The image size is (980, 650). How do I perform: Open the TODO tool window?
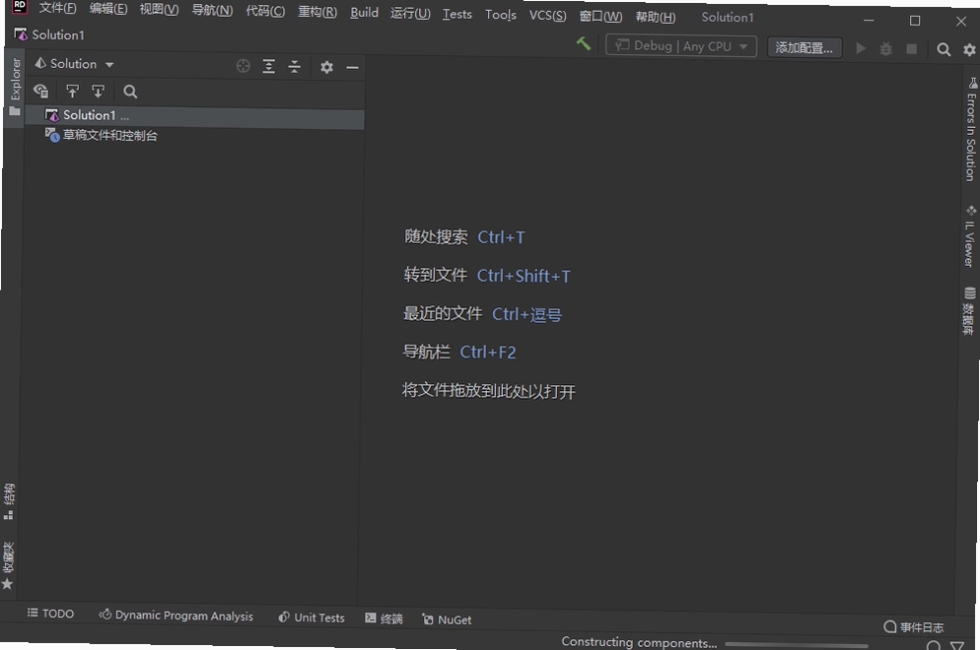(x=50, y=614)
